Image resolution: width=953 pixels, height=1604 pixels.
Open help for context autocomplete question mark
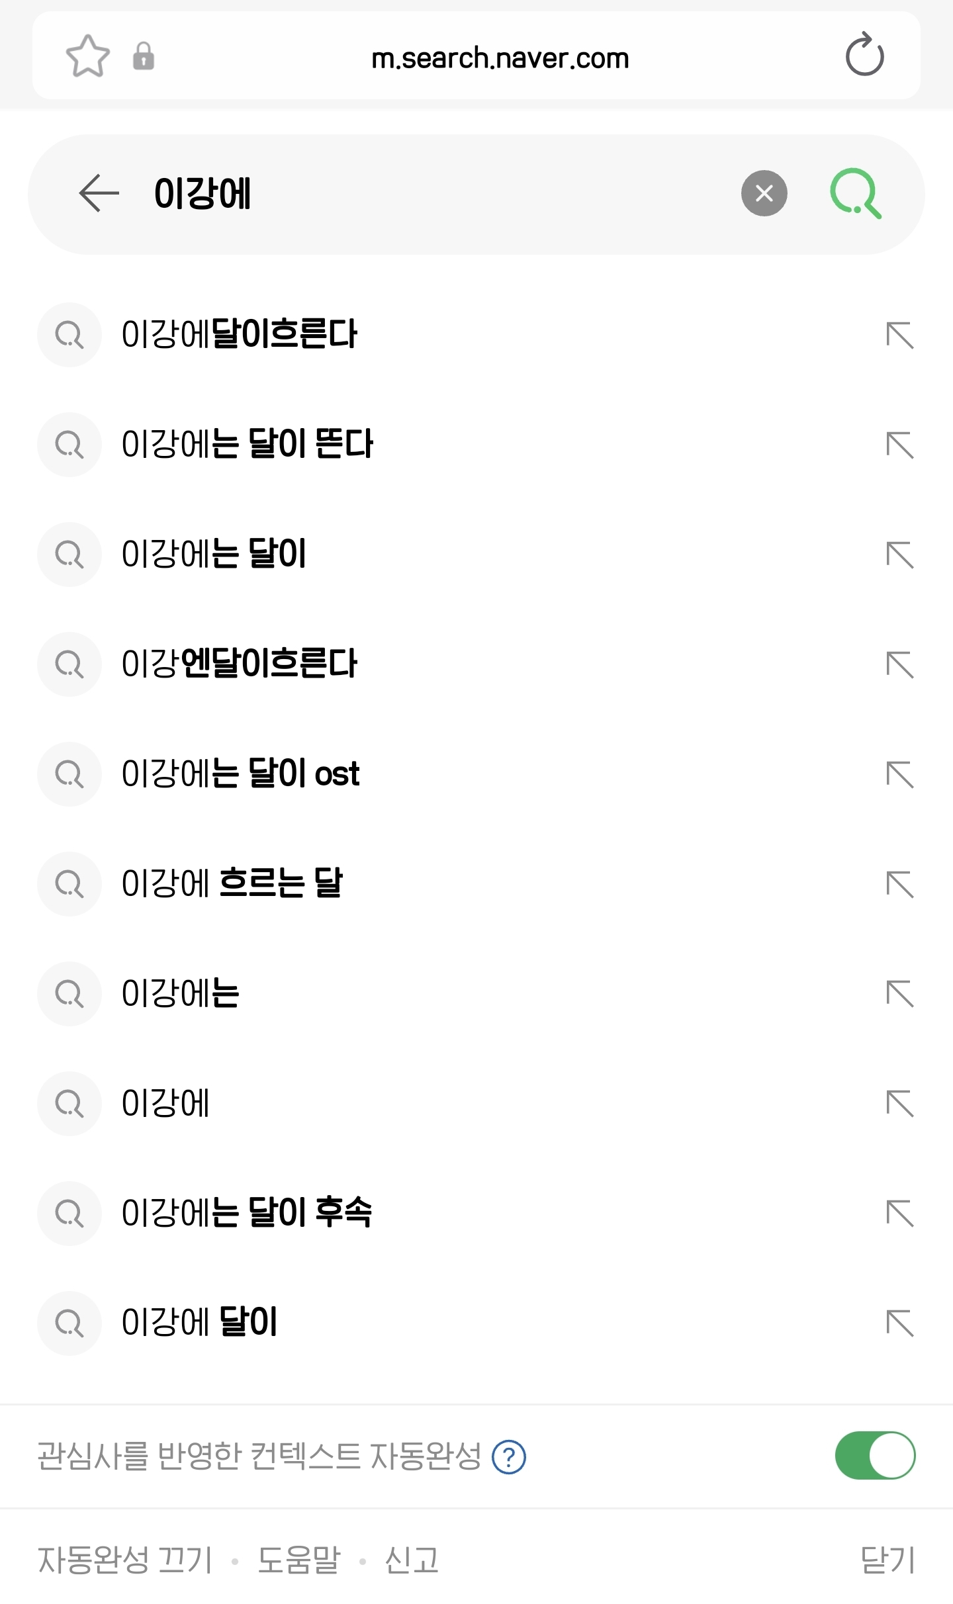(x=508, y=1457)
